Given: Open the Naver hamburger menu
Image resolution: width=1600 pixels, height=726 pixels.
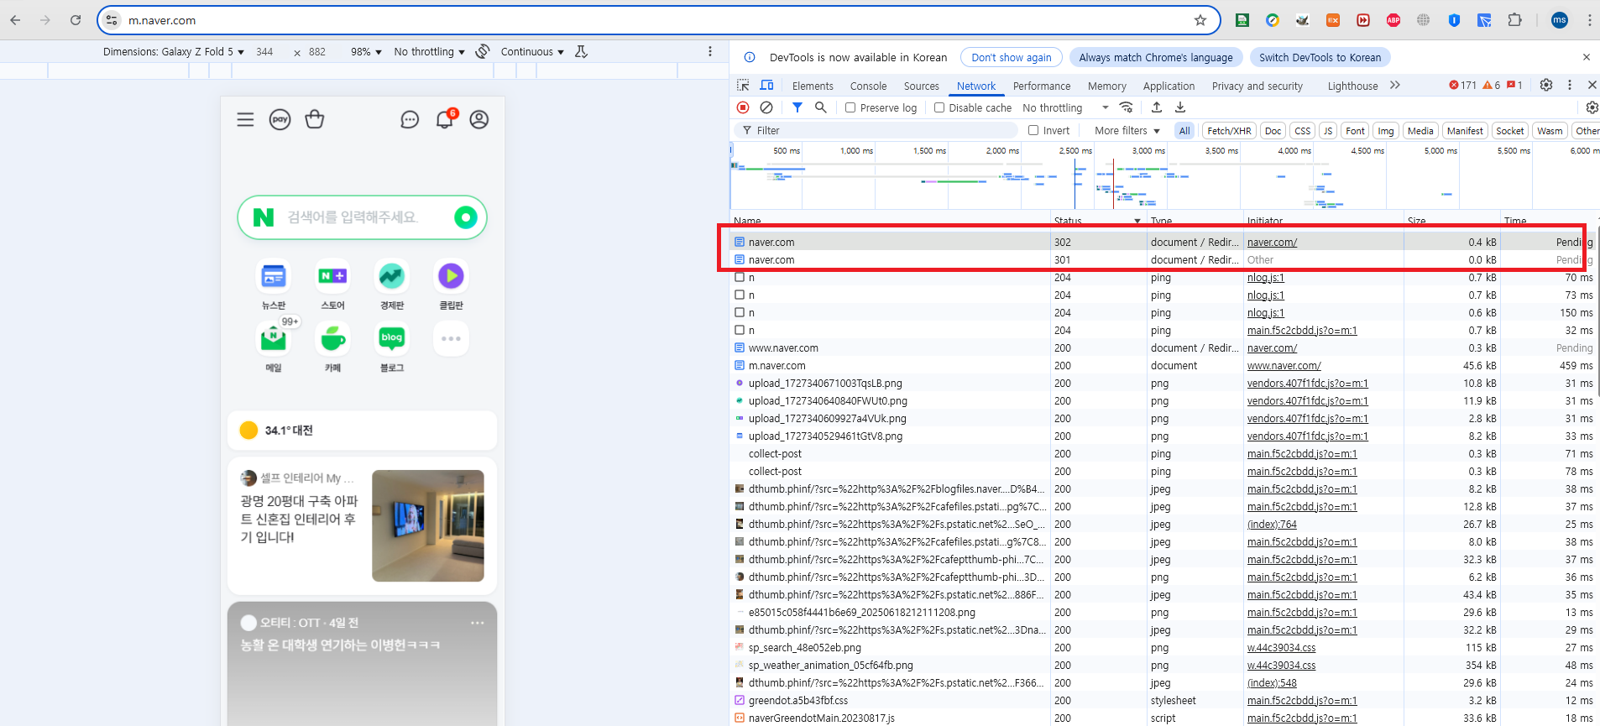Looking at the screenshot, I should click(x=245, y=120).
